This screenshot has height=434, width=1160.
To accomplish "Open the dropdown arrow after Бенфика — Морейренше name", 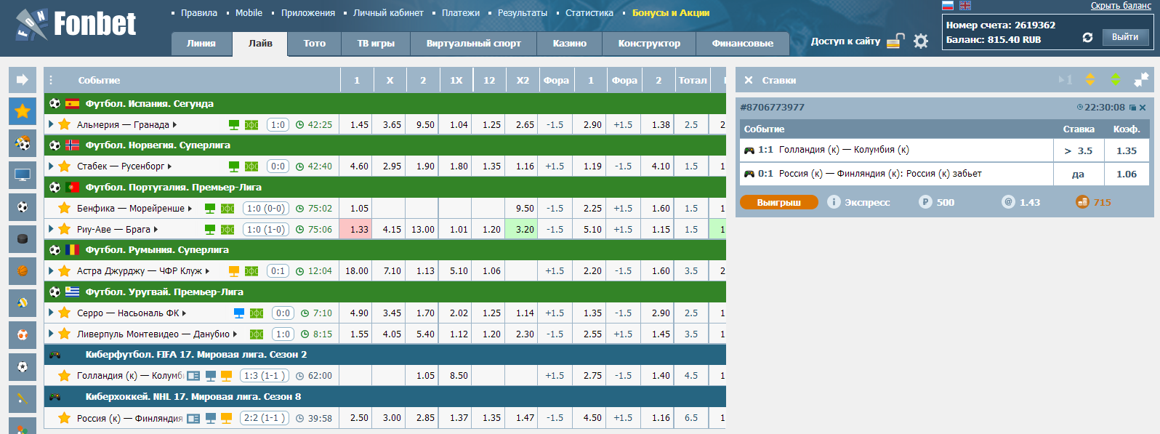I will (190, 209).
